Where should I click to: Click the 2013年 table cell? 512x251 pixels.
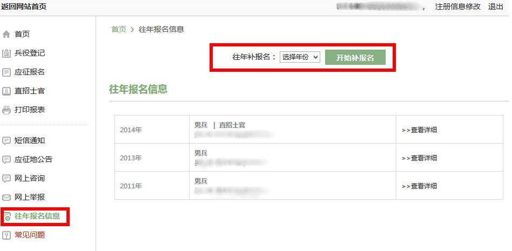(152, 157)
